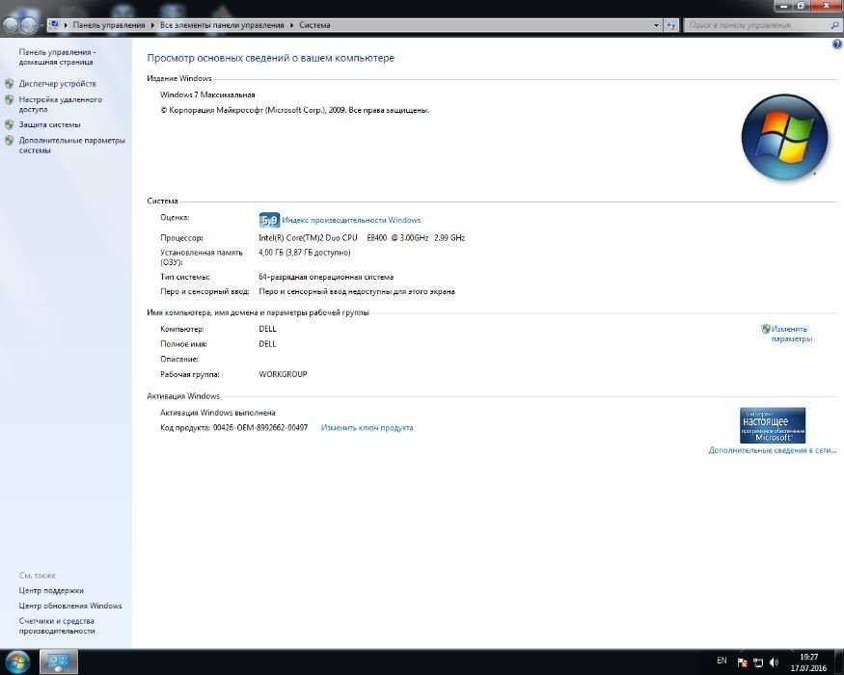Click the Action Center flag tray icon
Viewport: 844px width, 675px height.
(743, 662)
